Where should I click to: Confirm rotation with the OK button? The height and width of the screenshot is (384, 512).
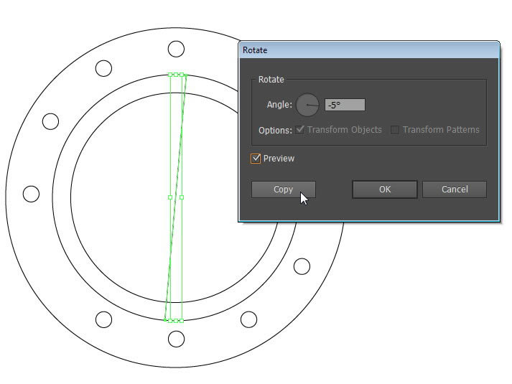(385, 189)
